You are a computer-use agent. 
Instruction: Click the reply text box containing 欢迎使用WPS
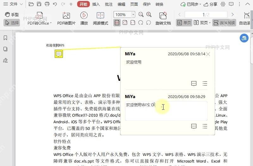(x=166, y=111)
